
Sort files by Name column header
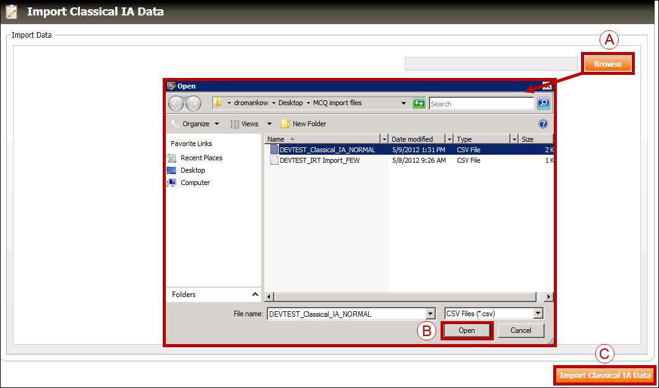point(322,139)
